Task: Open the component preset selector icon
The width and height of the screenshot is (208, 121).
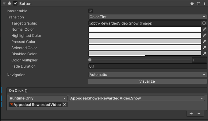Action: tap(198, 3)
